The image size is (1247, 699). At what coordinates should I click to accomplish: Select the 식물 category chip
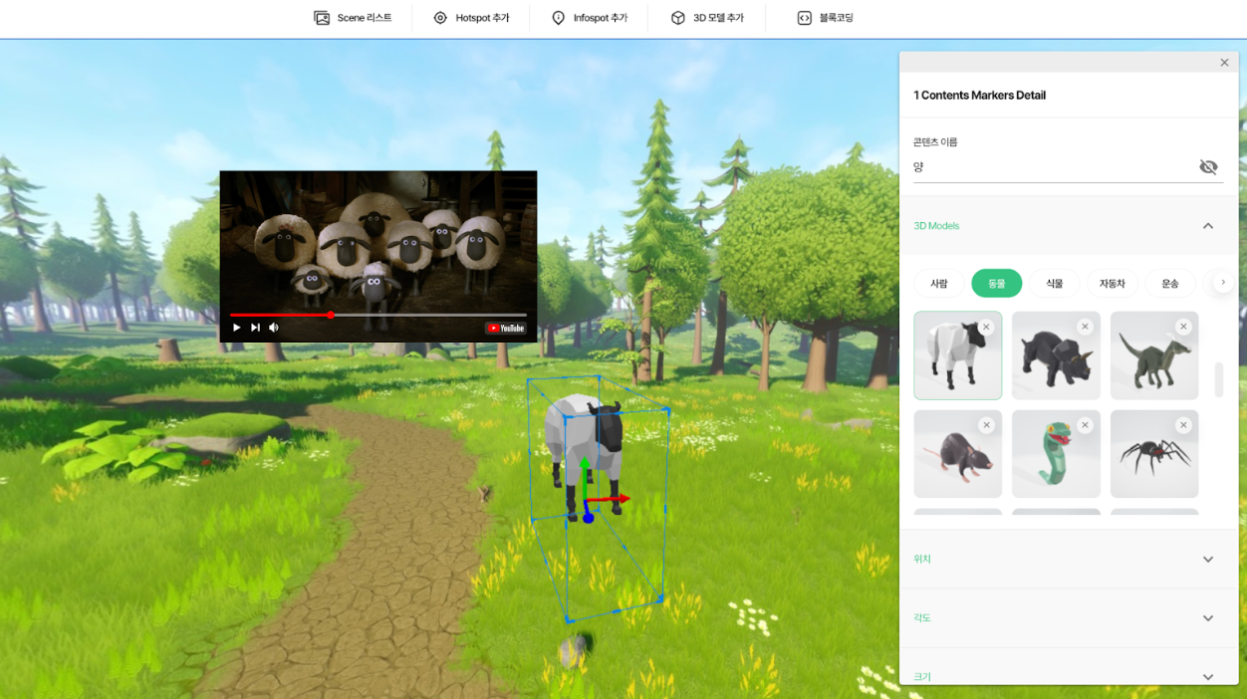coord(1055,284)
